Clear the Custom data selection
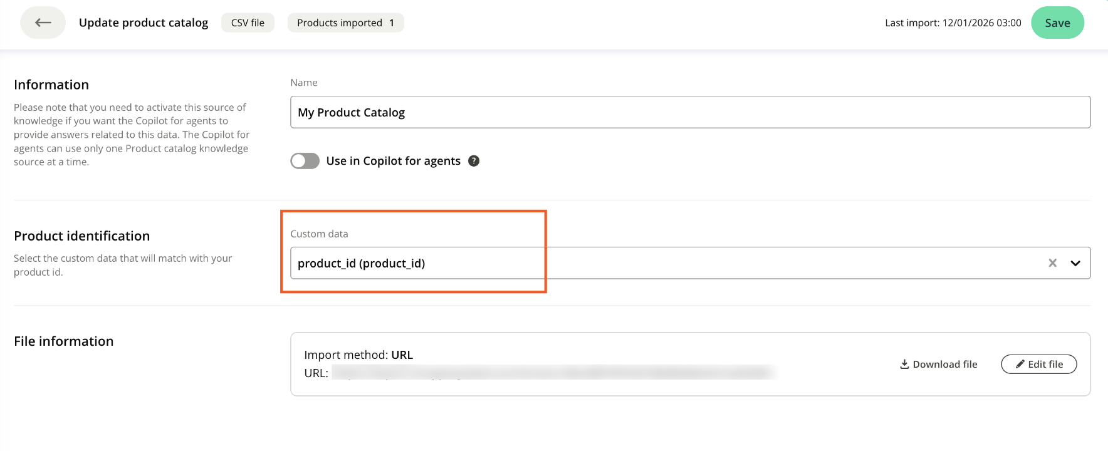This screenshot has height=451, width=1108. [1052, 263]
